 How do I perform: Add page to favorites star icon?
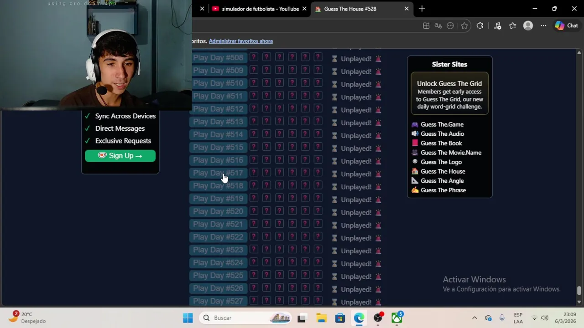point(464,26)
